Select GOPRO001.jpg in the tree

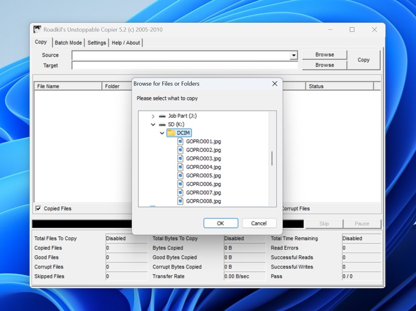click(203, 141)
